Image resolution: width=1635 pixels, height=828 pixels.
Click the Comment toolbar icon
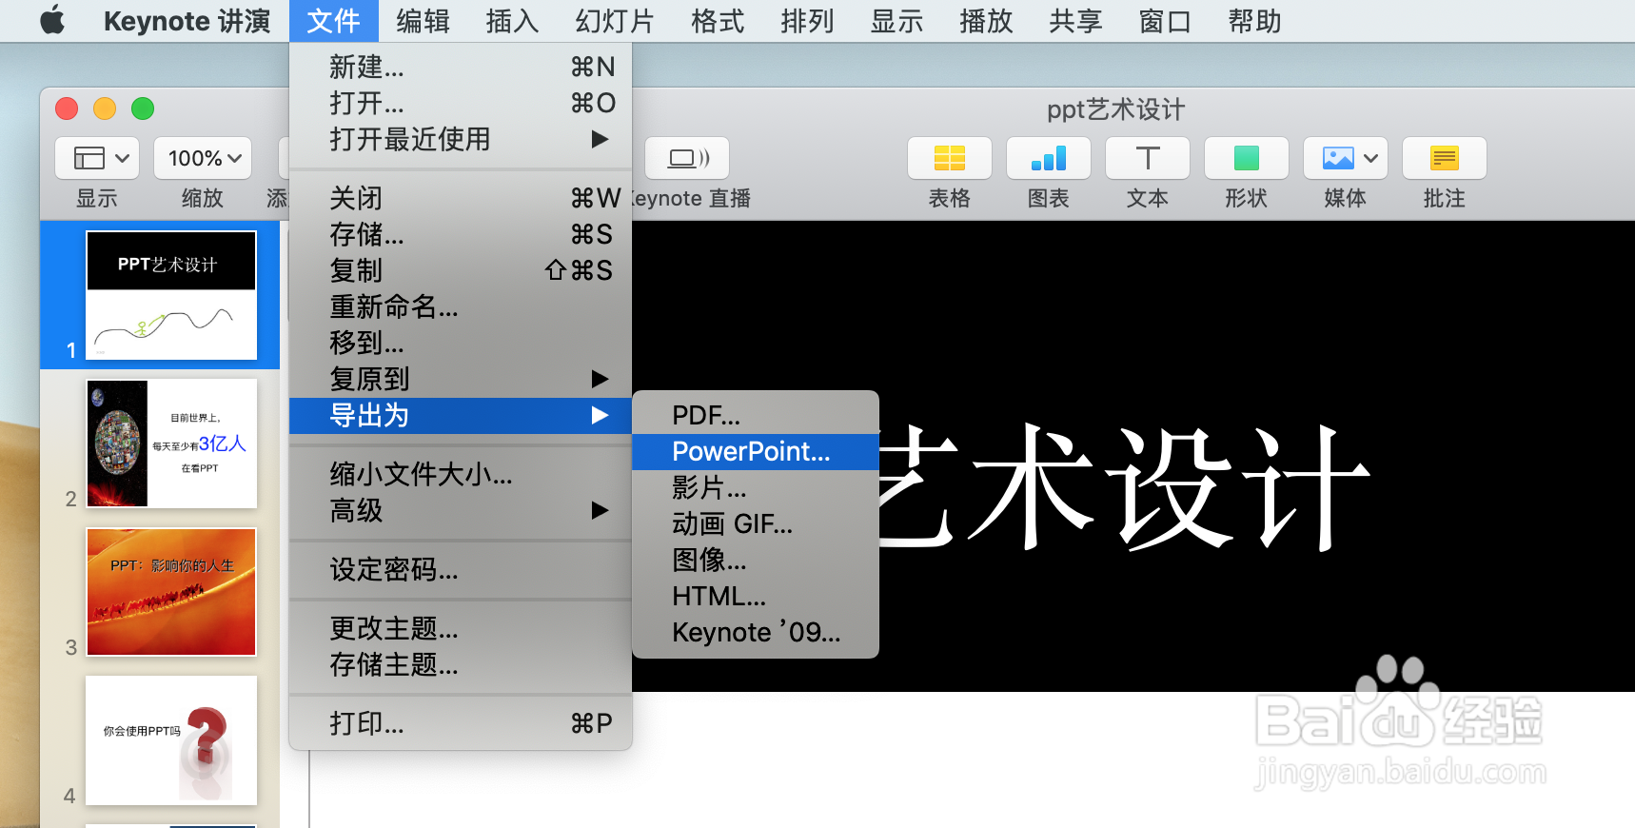coord(1445,158)
